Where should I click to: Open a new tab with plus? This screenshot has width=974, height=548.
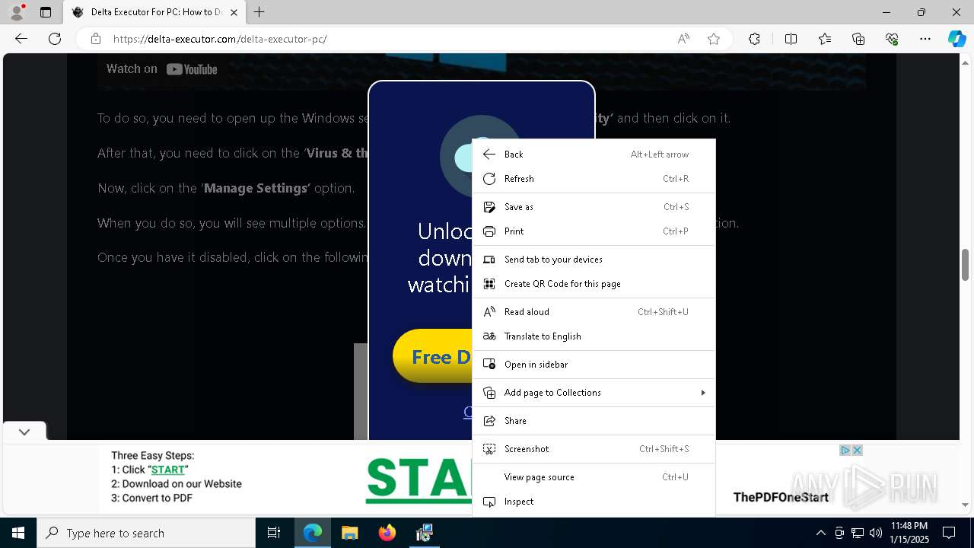point(259,12)
